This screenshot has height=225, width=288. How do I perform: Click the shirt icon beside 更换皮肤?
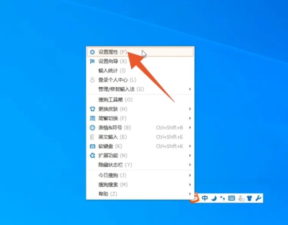[x=93, y=109]
